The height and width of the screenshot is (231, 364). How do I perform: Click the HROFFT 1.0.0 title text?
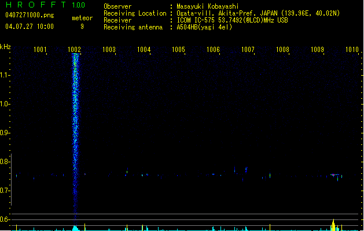point(46,5)
